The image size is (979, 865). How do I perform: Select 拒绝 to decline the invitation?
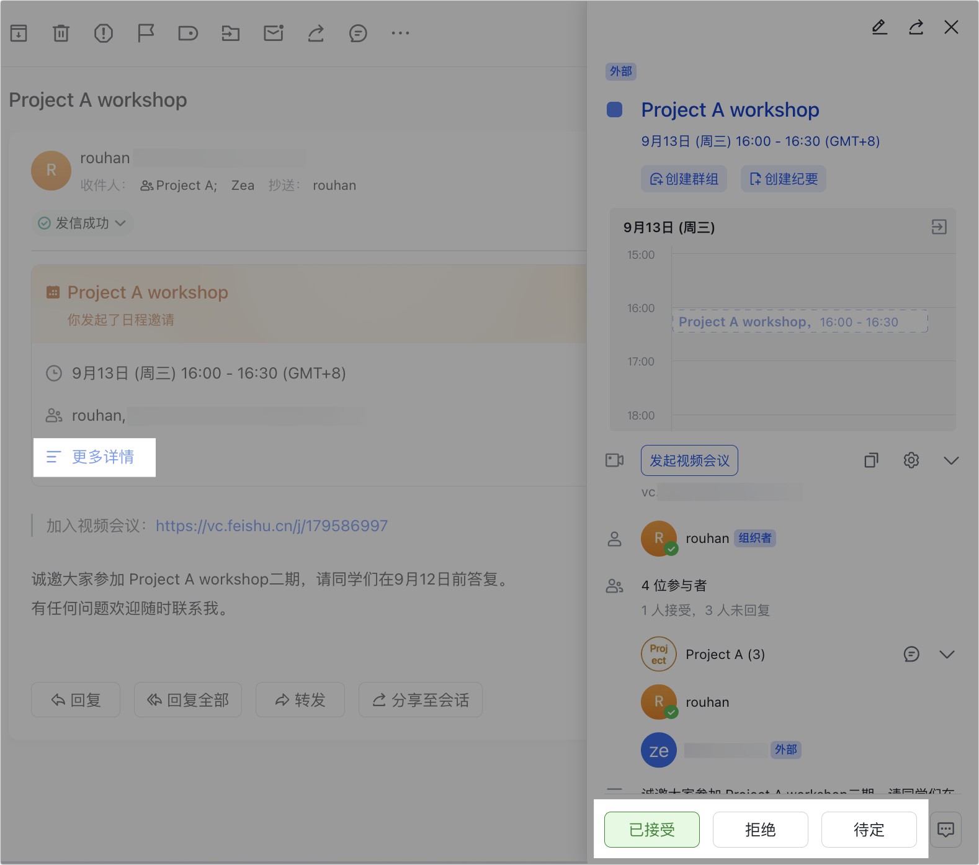point(760,830)
